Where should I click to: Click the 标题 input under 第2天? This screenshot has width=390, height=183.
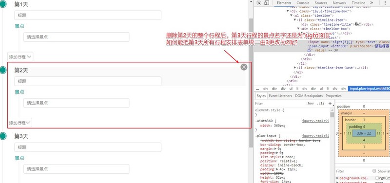pyautogui.click(x=88, y=81)
